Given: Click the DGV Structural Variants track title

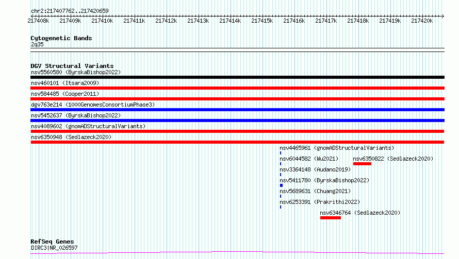Looking at the screenshot, I should (x=72, y=66).
